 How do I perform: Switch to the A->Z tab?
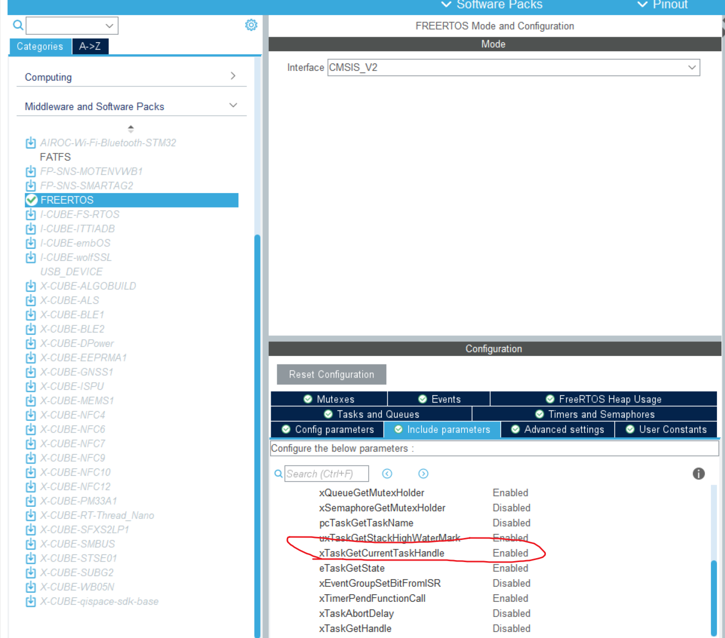coord(90,46)
